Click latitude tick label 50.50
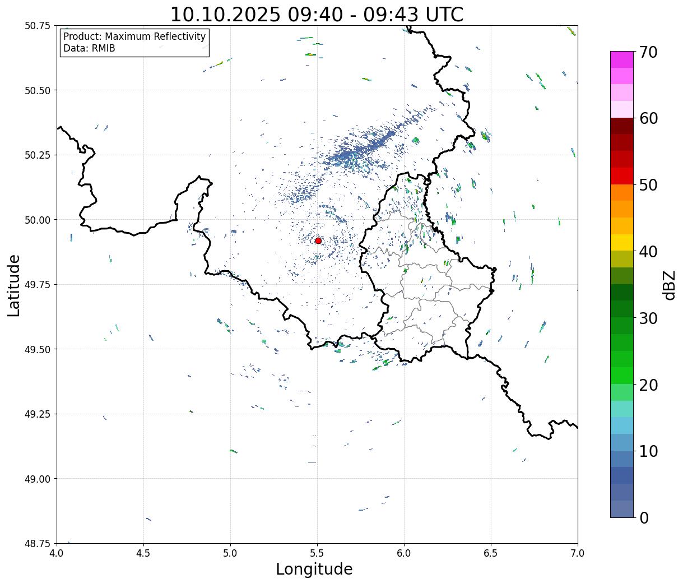The height and width of the screenshot is (583, 683). [x=38, y=90]
